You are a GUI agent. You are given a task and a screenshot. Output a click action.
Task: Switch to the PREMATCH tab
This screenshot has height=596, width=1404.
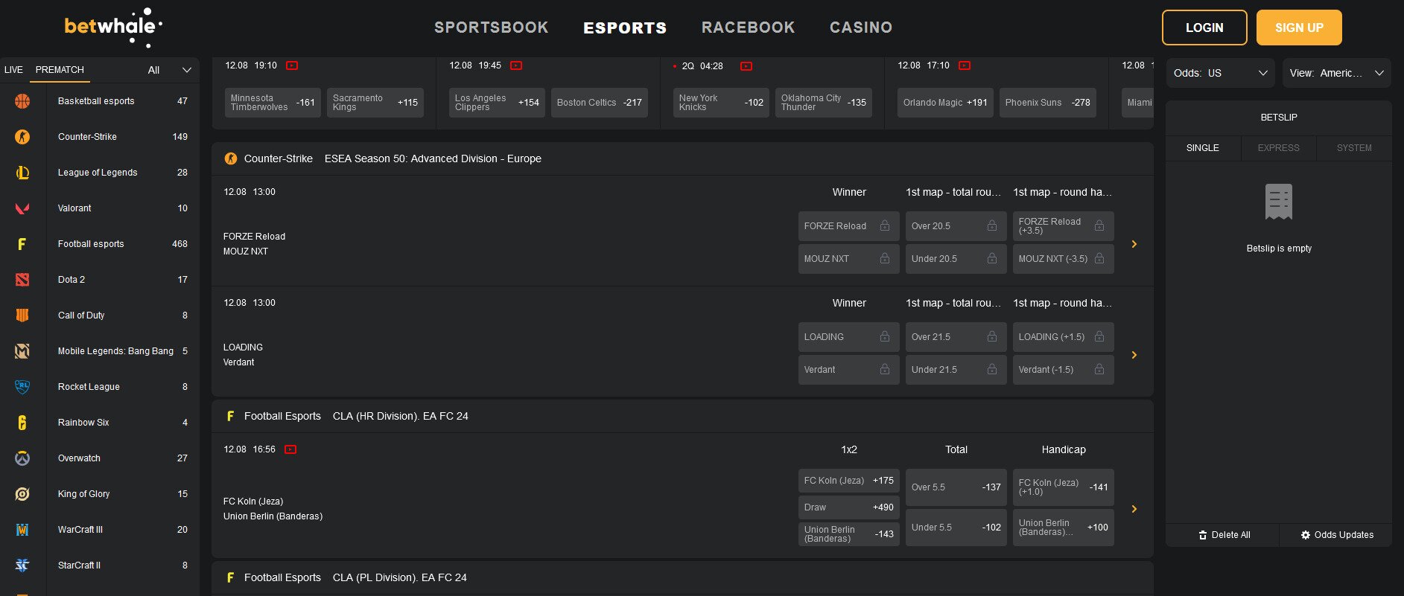(x=60, y=70)
